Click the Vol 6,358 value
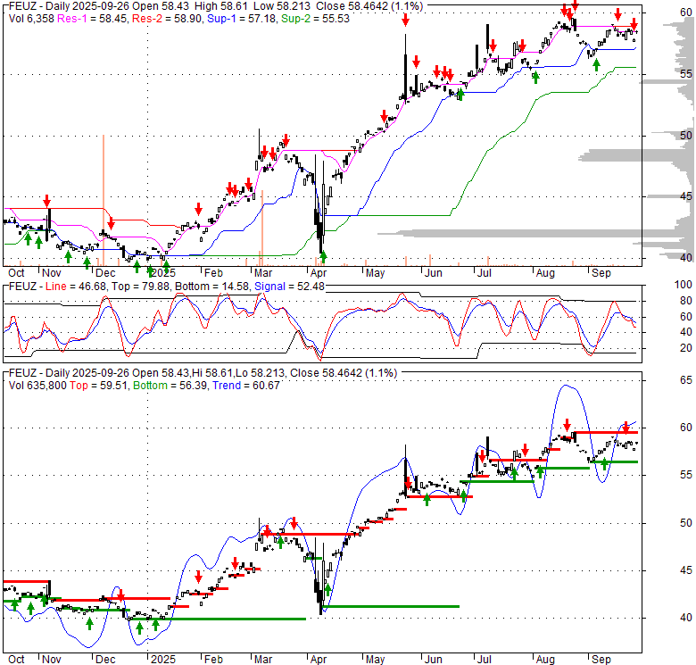Image resolution: width=696 pixels, height=665 pixels. pos(31,19)
